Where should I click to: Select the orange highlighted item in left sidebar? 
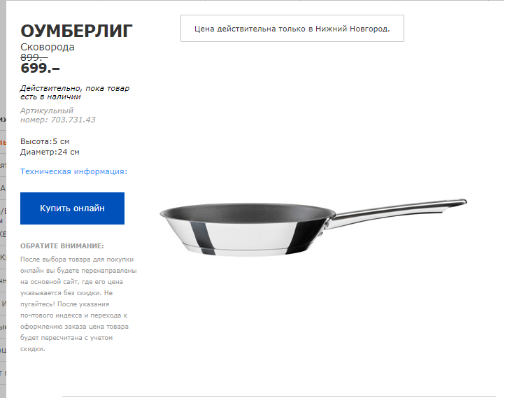(x=3, y=142)
